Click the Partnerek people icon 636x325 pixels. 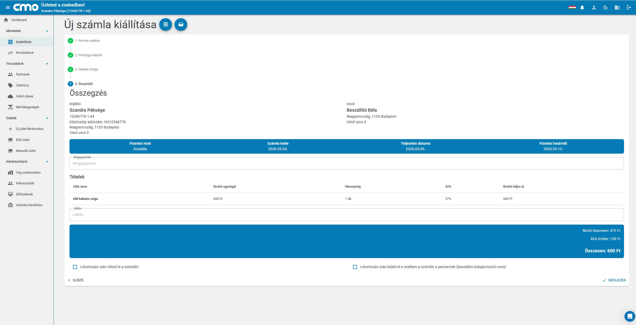click(10, 74)
